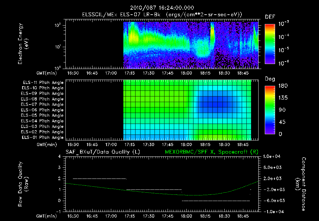Click the ELS-06 Pitch Angle row label
Viewport: 319px width, 221px height.
(x=42, y=110)
